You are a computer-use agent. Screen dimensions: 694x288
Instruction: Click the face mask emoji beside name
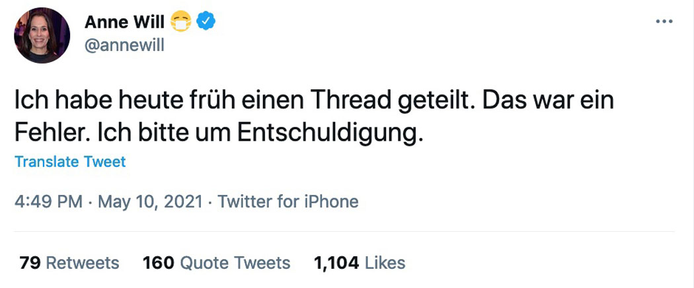(180, 21)
